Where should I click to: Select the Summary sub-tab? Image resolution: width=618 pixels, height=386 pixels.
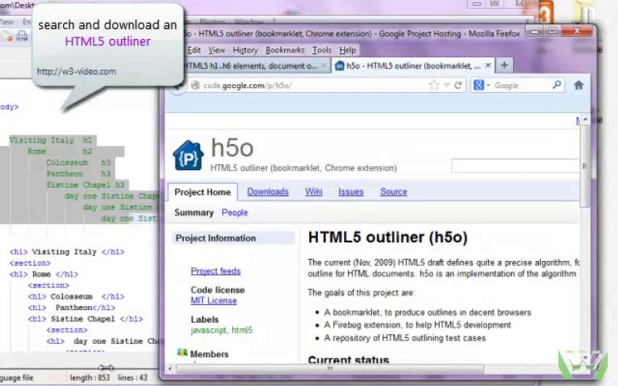194,213
